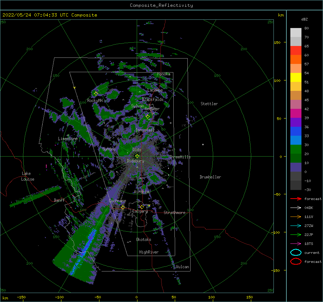The height and width of the screenshot is (302, 323).
Task: Click the red forecast arrow in legend
Action: coord(296,199)
